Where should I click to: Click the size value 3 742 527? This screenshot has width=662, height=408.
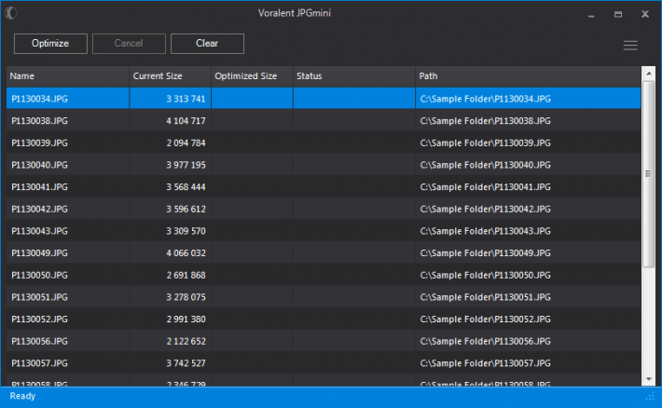[x=186, y=363]
